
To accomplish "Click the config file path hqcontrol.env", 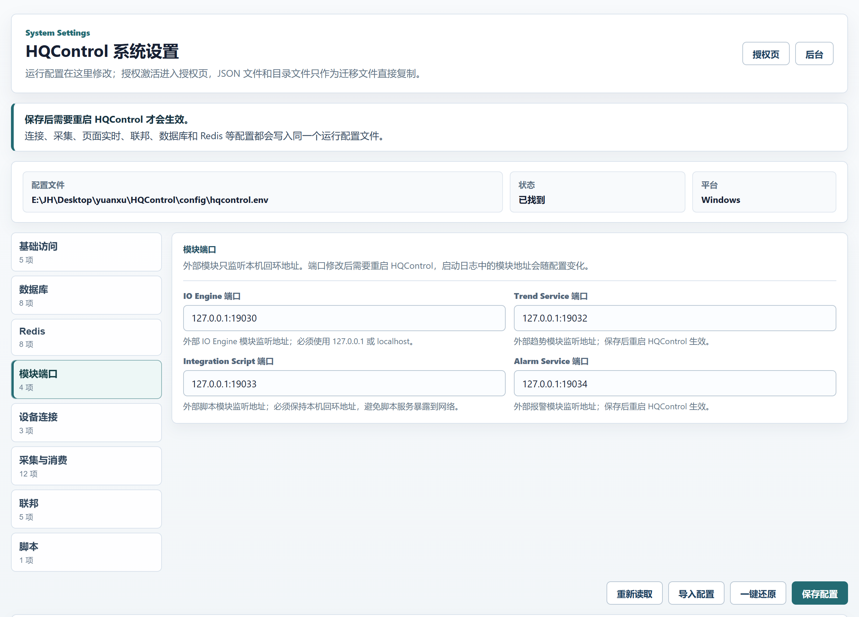I will (150, 200).
